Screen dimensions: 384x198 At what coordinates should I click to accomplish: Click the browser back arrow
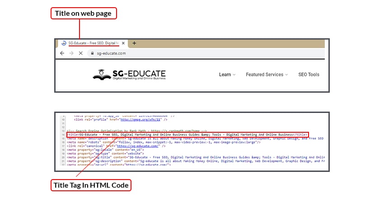tap(62, 53)
